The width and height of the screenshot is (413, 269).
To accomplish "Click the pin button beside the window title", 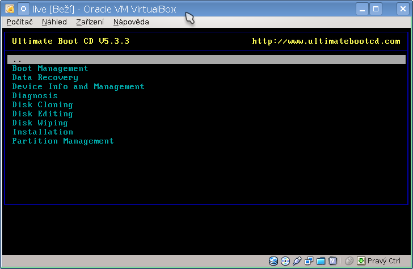I will [23, 9].
